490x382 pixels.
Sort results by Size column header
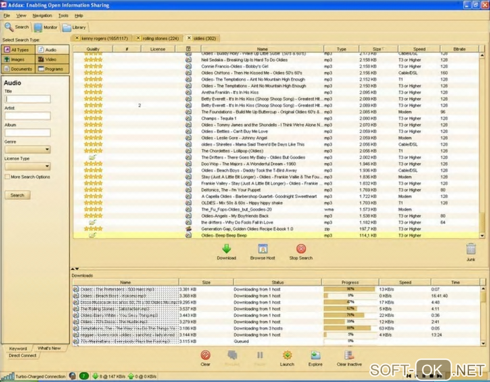379,49
